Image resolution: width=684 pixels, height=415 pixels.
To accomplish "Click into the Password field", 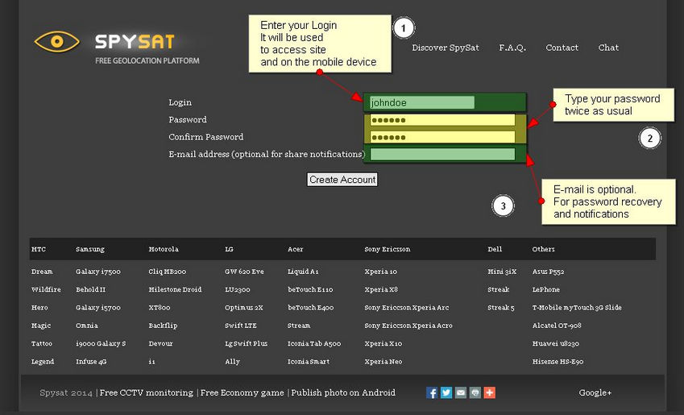I will point(441,120).
